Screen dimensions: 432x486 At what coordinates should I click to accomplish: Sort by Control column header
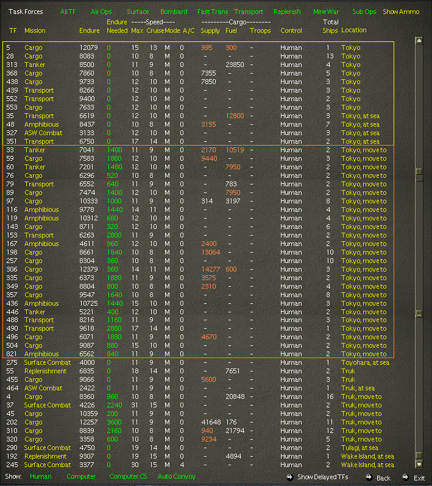tap(291, 30)
